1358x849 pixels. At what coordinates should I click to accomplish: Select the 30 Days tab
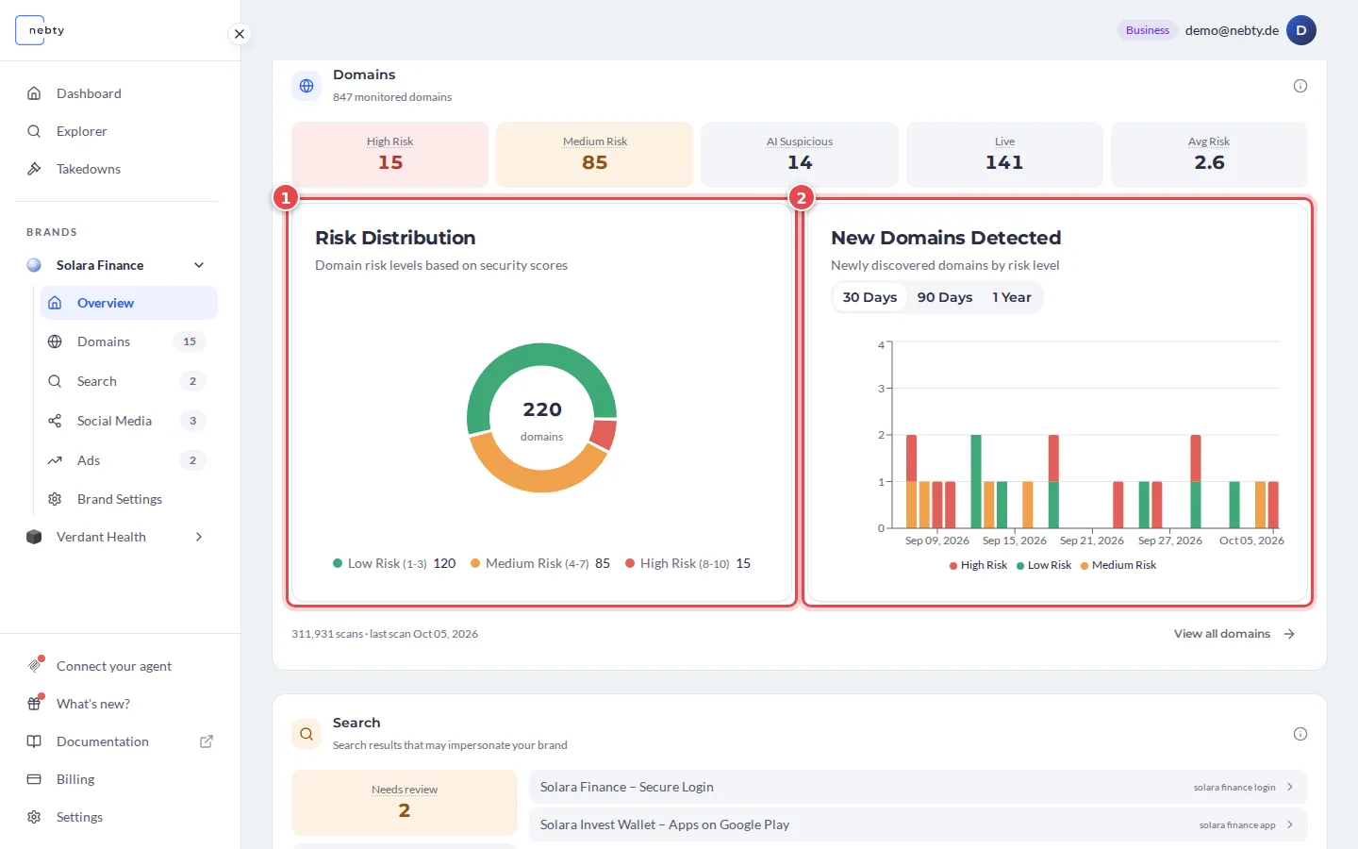tap(869, 297)
